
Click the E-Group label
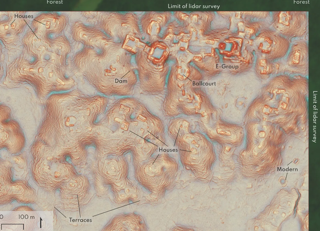(x=227, y=66)
